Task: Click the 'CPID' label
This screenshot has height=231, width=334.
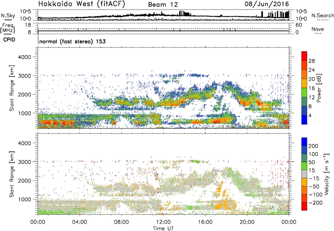Action: pos(9,40)
